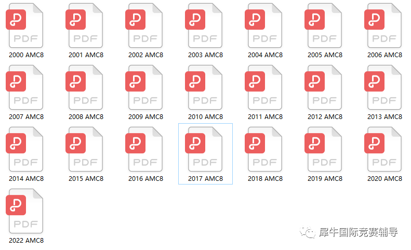This screenshot has height=250, width=411.
Task: Select the 2004 AMC8 PDF icon
Action: point(263,25)
